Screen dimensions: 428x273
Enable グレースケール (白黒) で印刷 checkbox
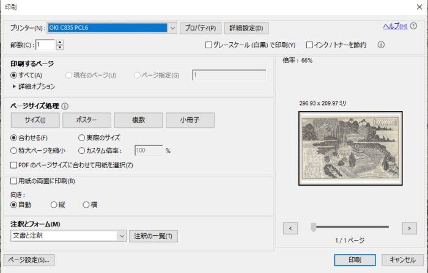tap(208, 45)
